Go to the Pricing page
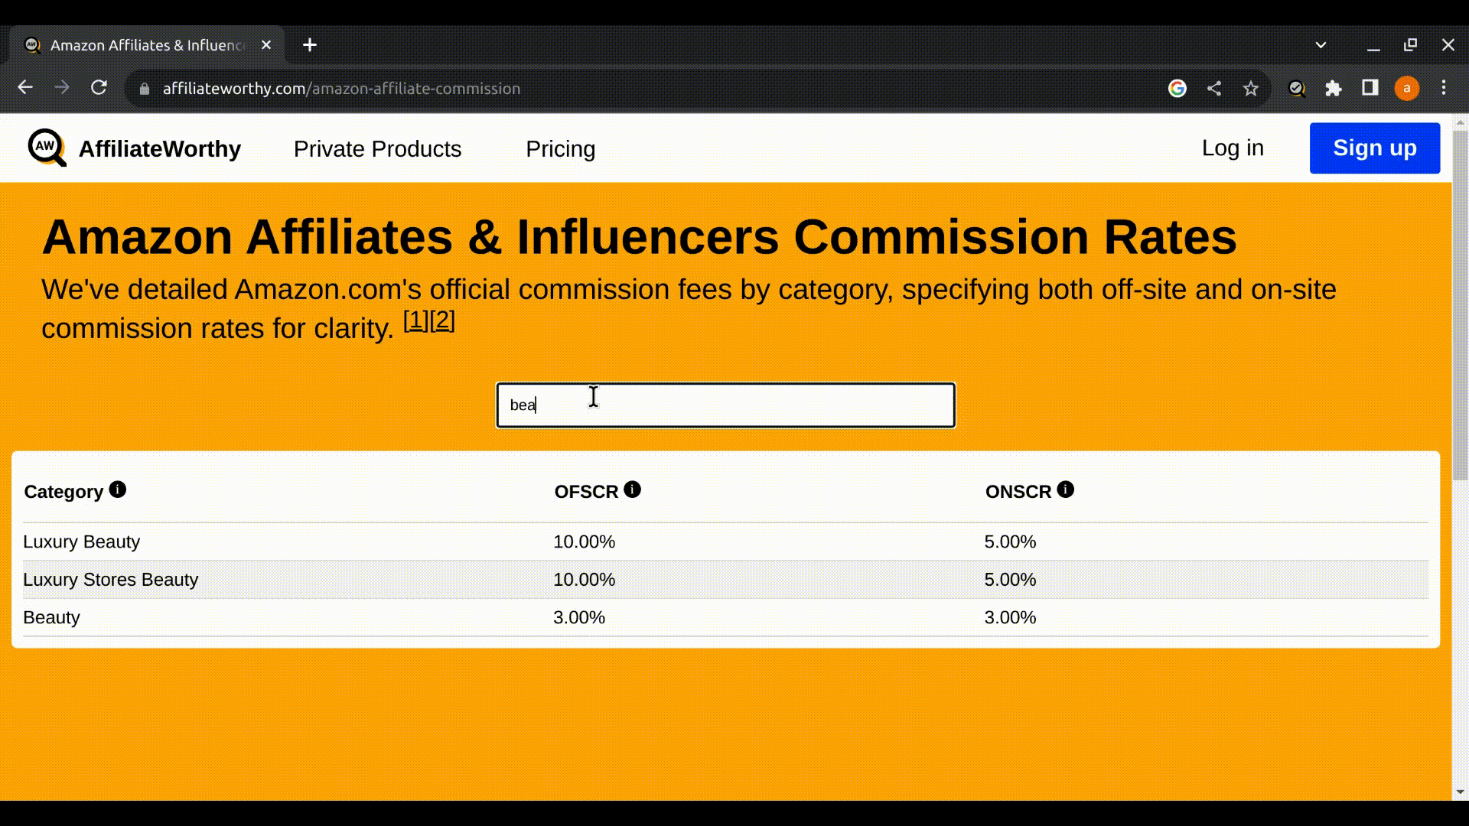Image resolution: width=1469 pixels, height=826 pixels. point(560,149)
